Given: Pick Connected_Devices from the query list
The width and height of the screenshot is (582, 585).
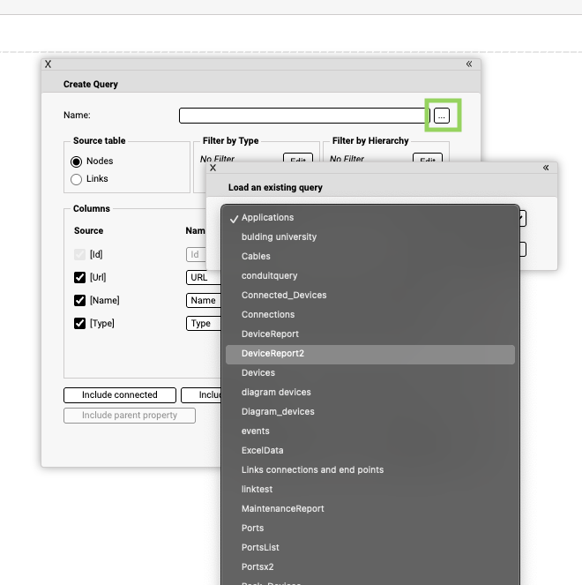Looking at the screenshot, I should tap(284, 296).
